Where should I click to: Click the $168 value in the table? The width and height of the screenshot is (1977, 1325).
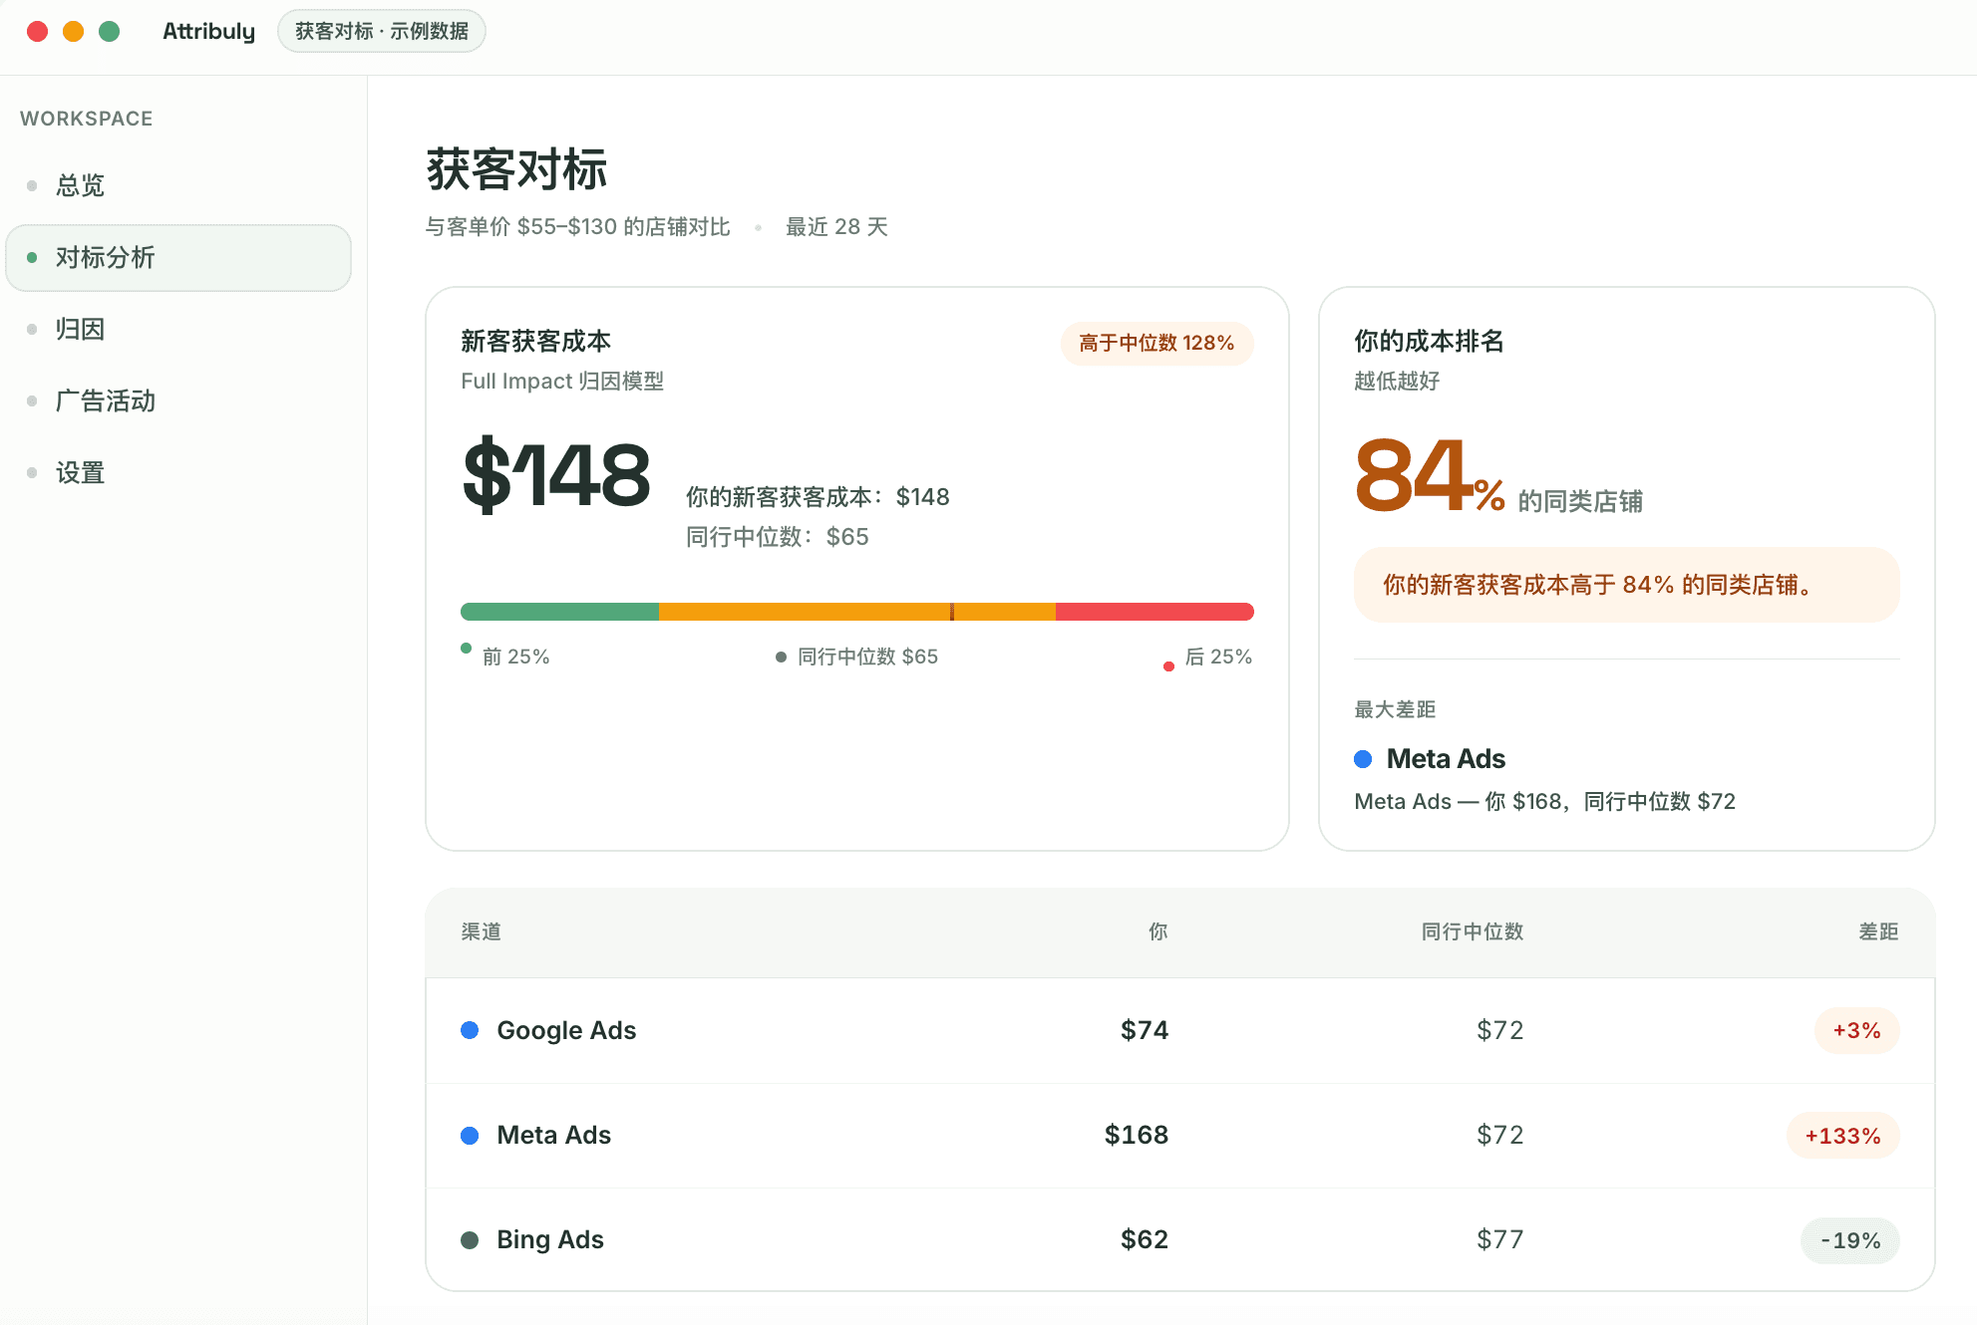(1136, 1135)
